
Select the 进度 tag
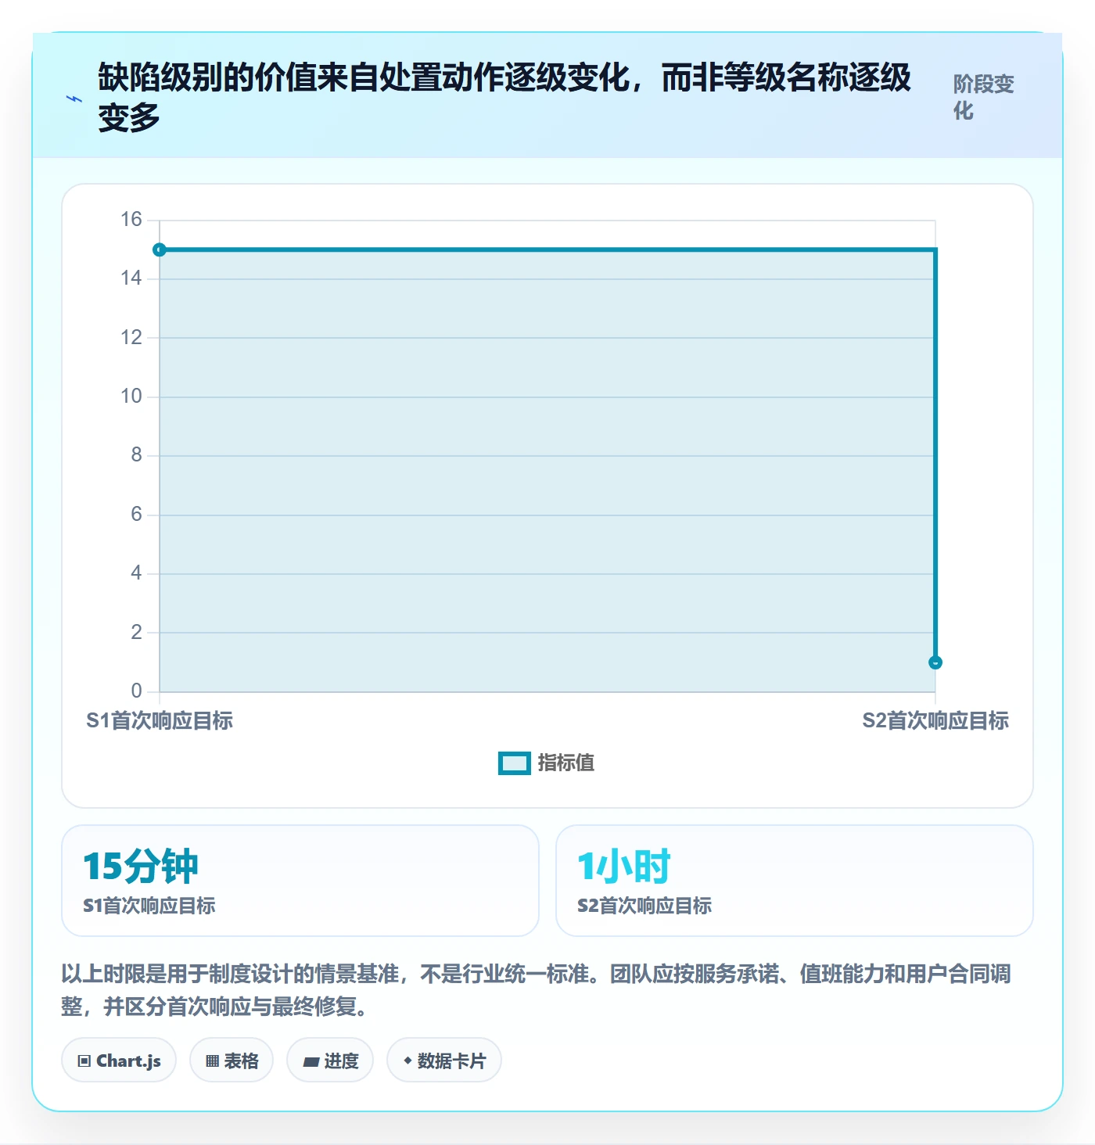point(330,1061)
